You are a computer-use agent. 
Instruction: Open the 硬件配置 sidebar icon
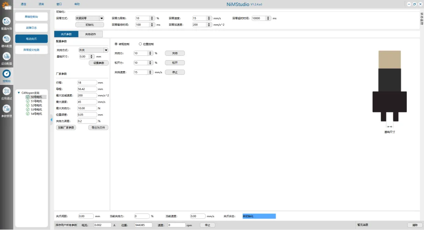pyautogui.click(x=7, y=41)
